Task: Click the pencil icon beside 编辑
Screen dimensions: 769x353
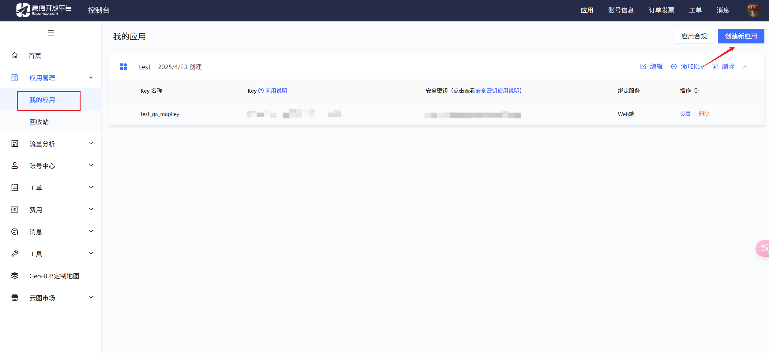Action: tap(643, 66)
